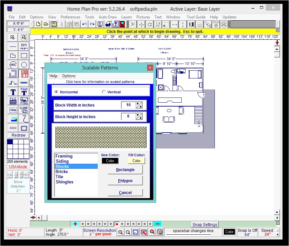Click the Fill Color swatch
289x246 pixels.
coord(136,161)
